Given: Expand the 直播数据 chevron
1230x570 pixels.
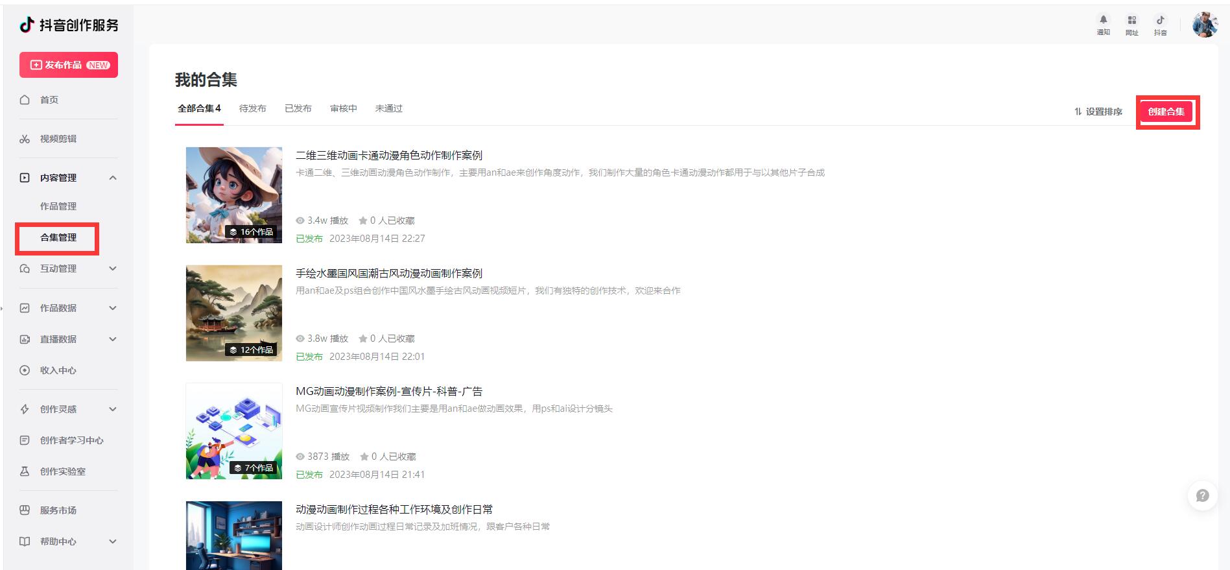Looking at the screenshot, I should click(113, 339).
